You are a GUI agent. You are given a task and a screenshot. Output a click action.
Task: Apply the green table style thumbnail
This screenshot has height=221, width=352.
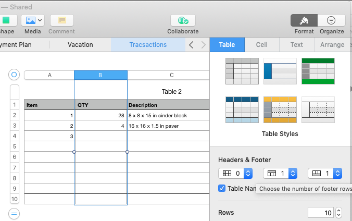point(318,71)
